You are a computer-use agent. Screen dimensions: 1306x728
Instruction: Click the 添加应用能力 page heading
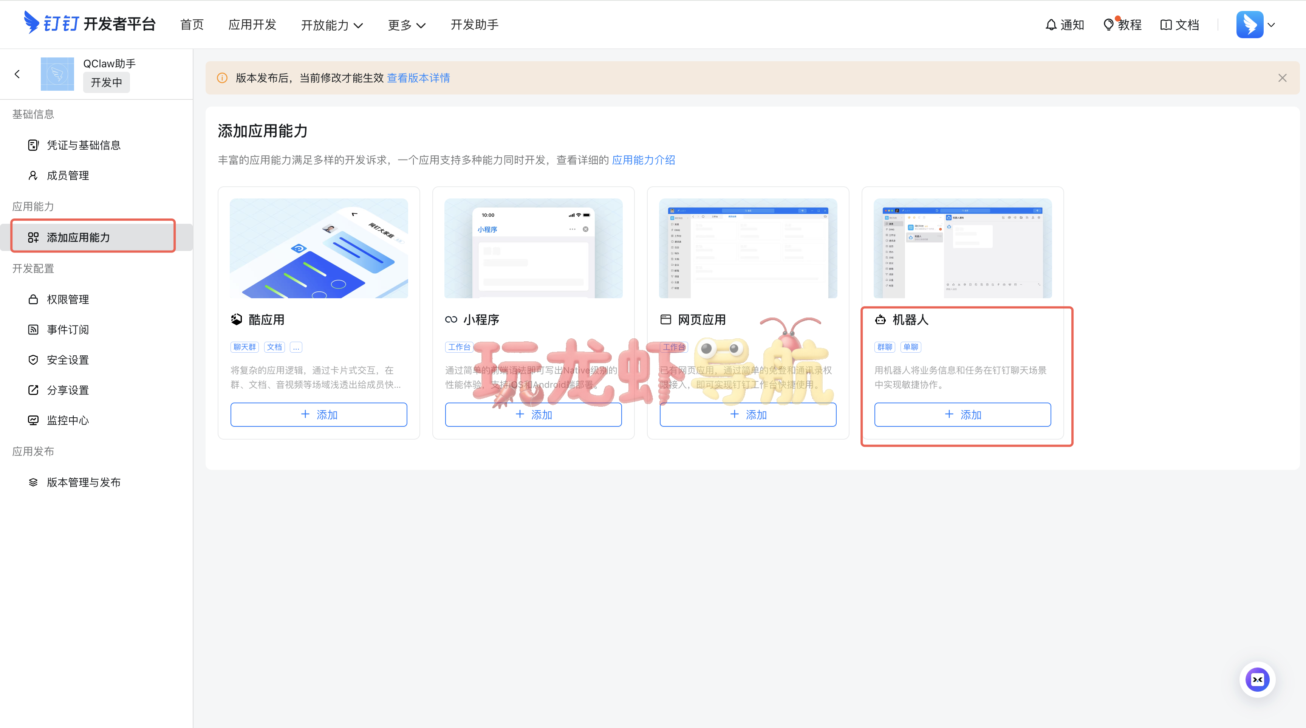coord(263,131)
